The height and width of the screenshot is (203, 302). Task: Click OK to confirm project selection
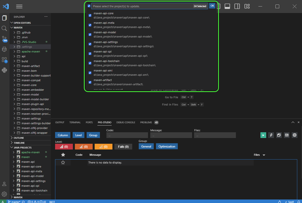point(212,6)
